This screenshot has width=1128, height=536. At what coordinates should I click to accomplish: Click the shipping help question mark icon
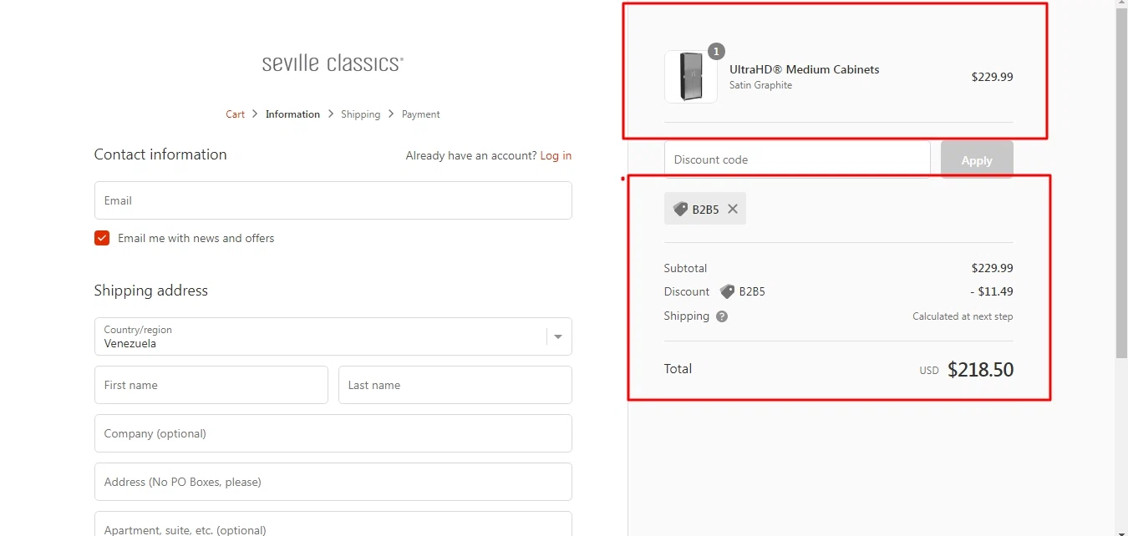point(722,316)
